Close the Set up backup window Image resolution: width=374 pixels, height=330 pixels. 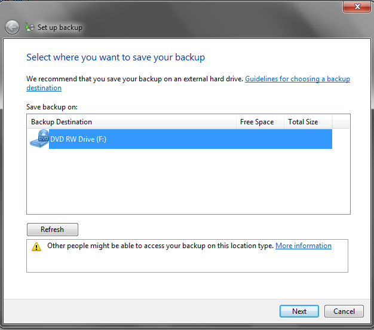tap(357, 7)
